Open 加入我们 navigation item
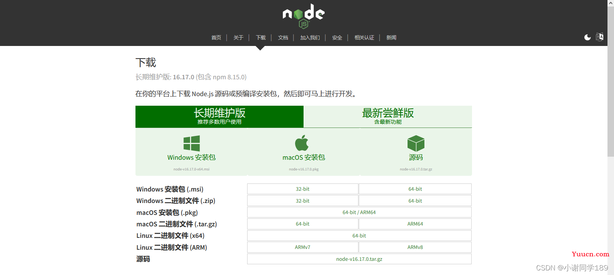 point(310,38)
